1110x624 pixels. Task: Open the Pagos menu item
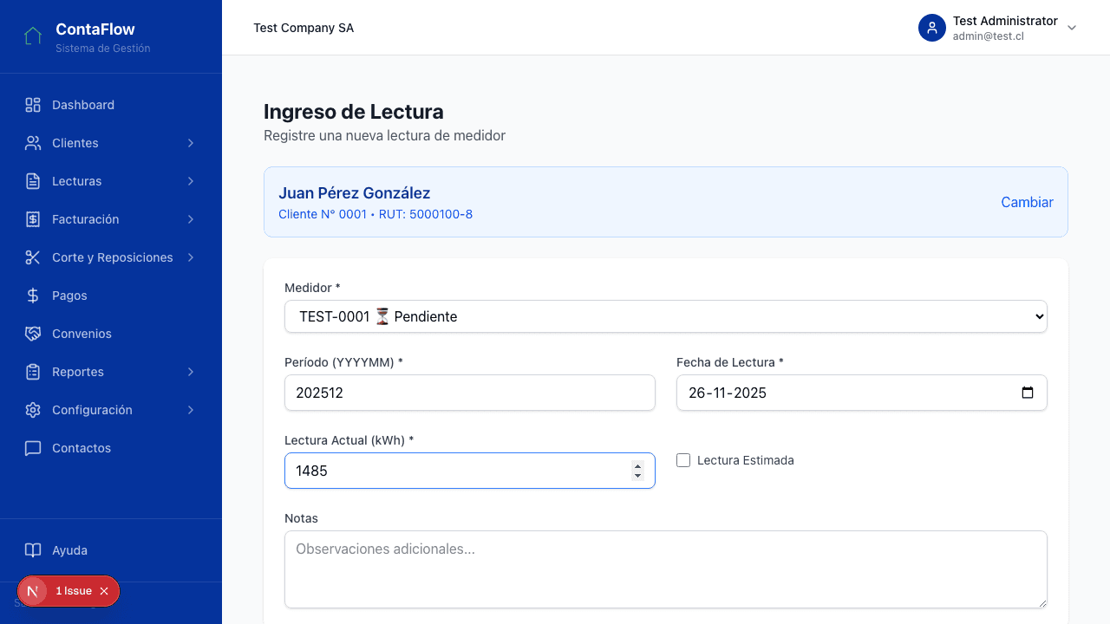point(111,296)
